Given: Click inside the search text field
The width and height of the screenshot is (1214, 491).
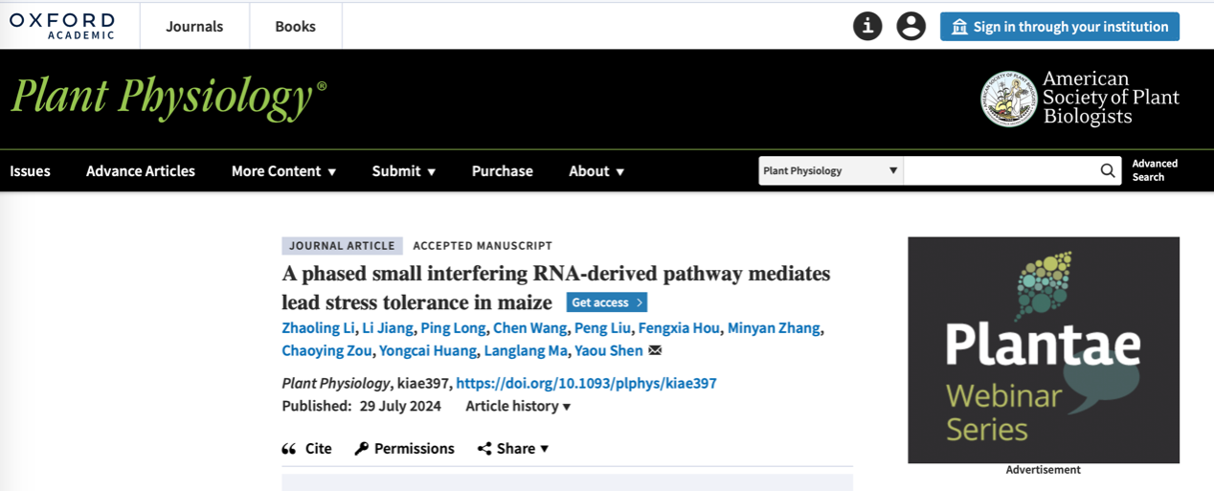Looking at the screenshot, I should tap(999, 171).
